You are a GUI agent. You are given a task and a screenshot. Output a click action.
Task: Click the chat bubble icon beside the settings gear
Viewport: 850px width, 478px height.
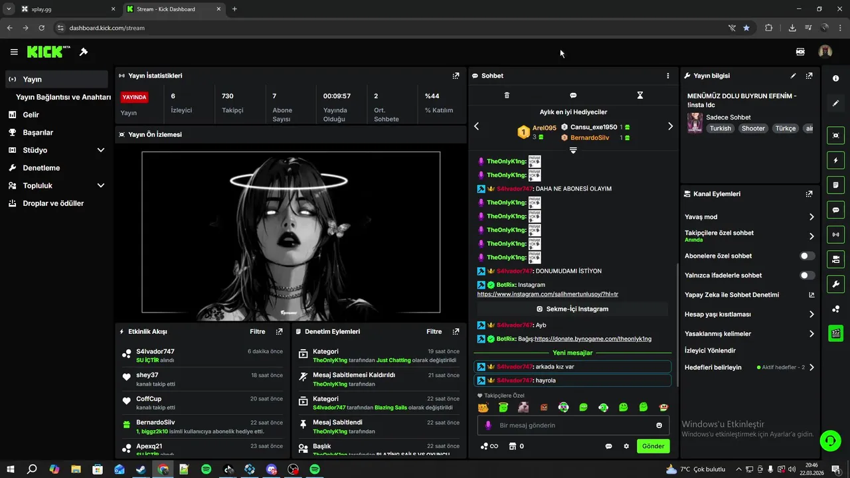click(608, 446)
